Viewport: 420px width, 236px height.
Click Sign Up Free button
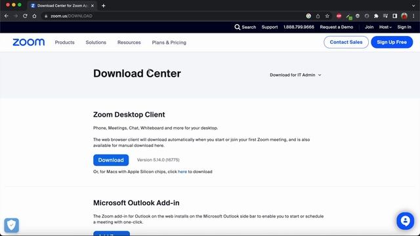point(392,42)
